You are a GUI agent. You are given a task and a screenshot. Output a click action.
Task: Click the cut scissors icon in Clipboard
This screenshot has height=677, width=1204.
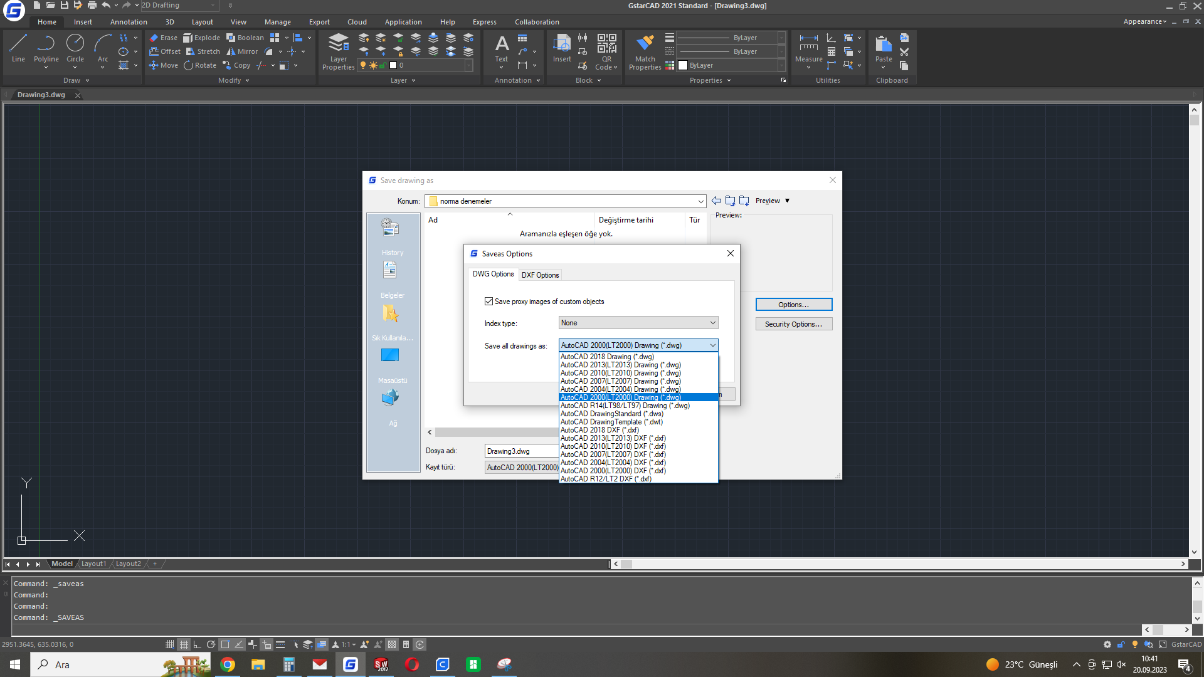tap(904, 51)
